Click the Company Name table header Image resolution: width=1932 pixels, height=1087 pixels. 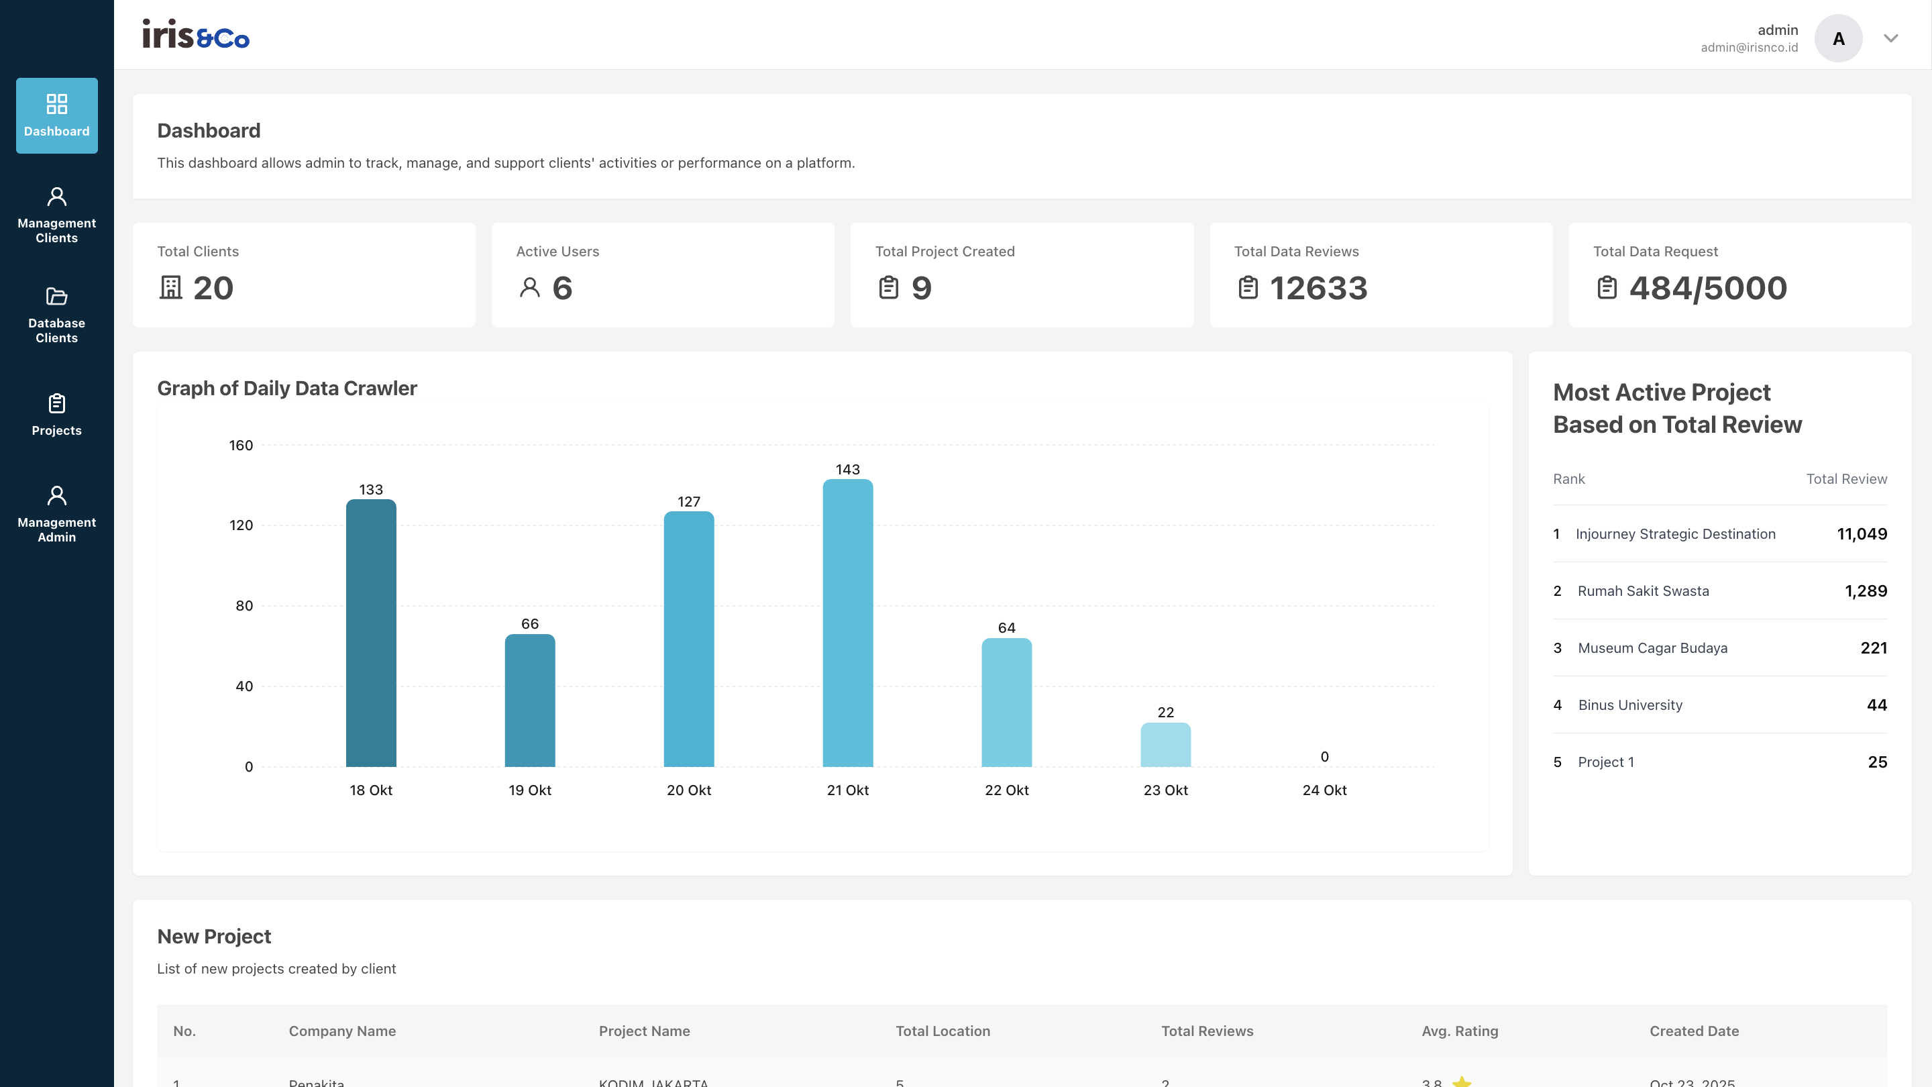[342, 1031]
